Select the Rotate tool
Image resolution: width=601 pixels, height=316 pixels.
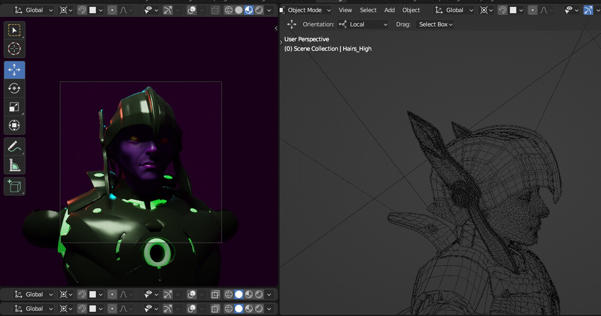[14, 88]
